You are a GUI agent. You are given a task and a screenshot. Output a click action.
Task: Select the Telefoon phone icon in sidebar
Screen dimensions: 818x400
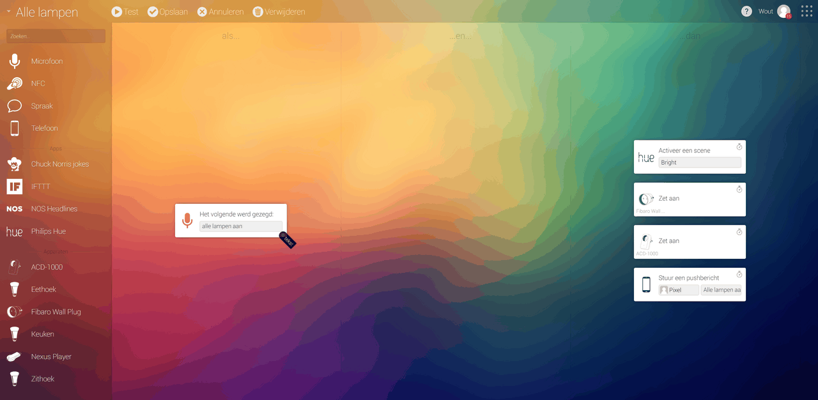15,128
